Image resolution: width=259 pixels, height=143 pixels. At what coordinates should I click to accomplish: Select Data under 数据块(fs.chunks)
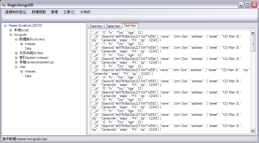(x=28, y=48)
